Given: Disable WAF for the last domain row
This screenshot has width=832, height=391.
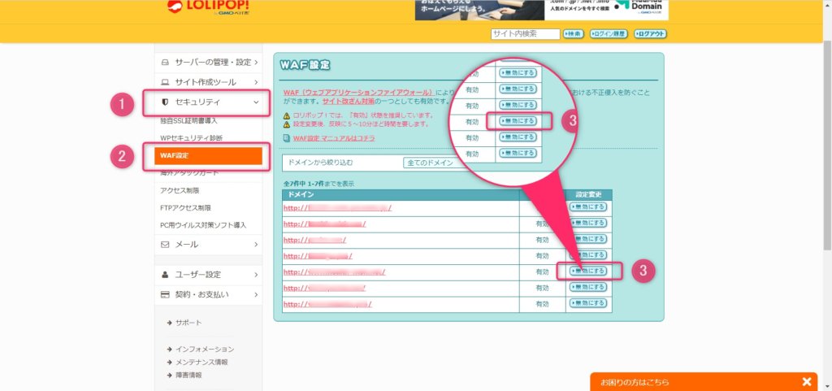Looking at the screenshot, I should [588, 303].
